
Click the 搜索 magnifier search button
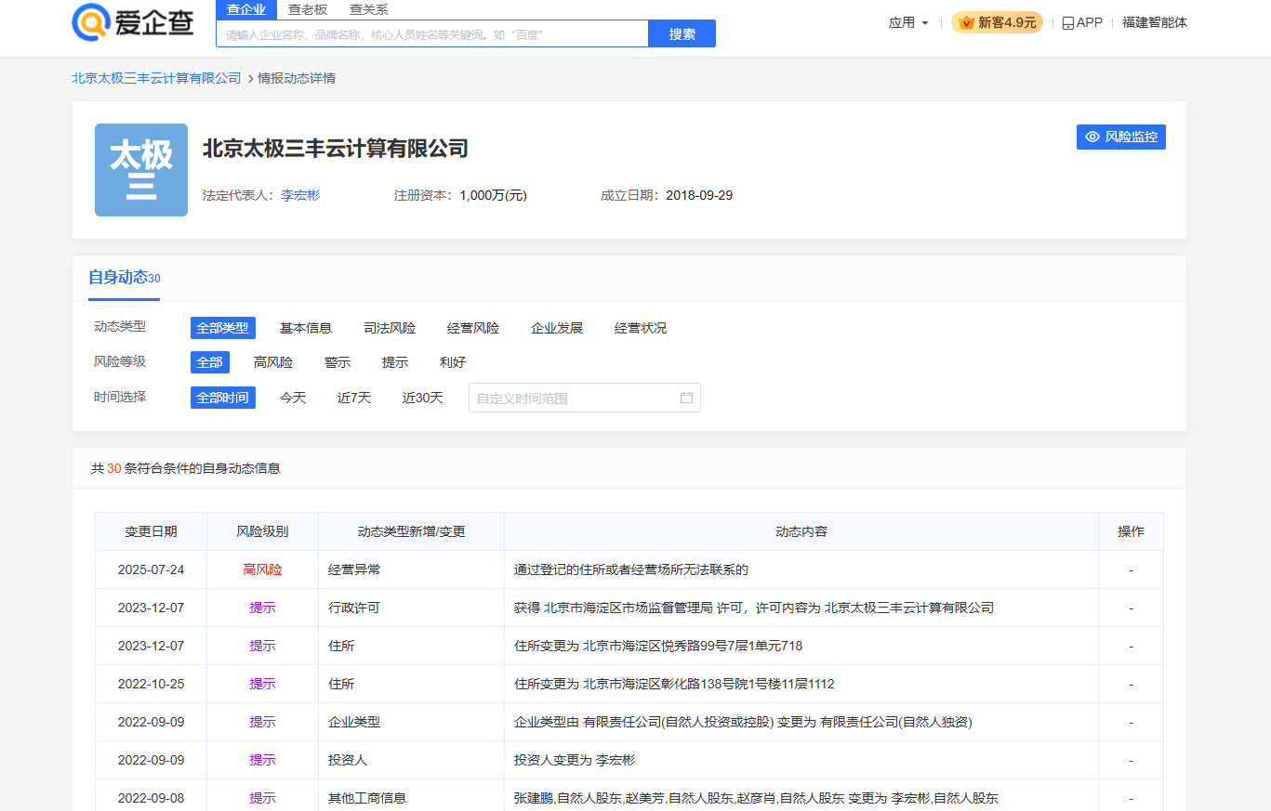point(682,33)
